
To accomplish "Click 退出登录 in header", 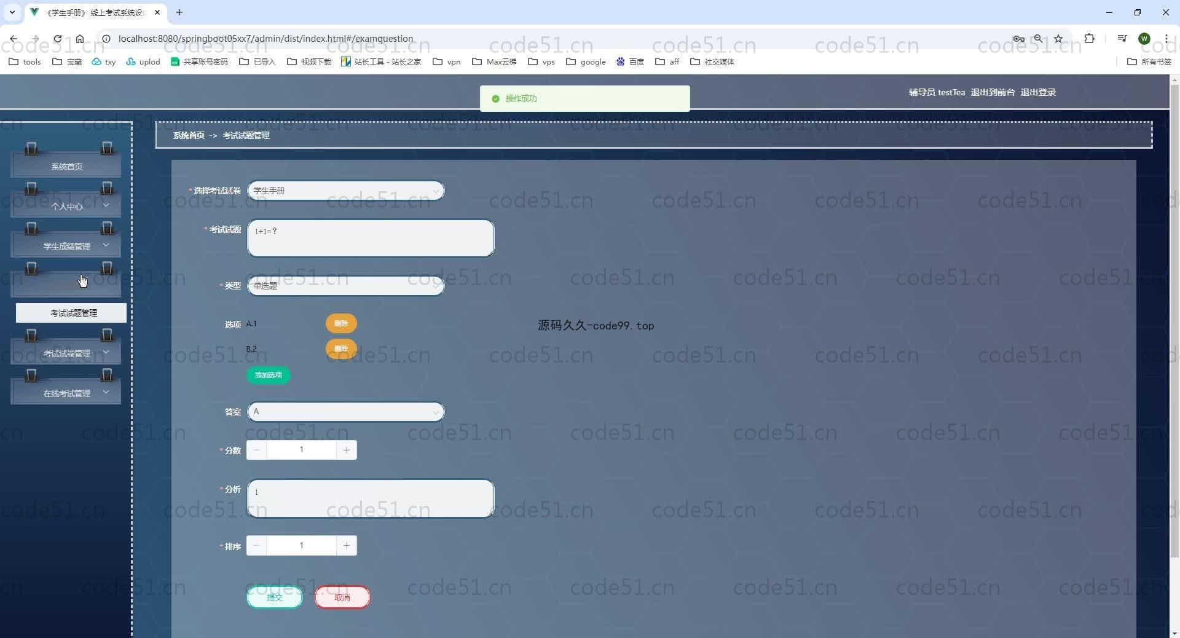I will 1038,92.
